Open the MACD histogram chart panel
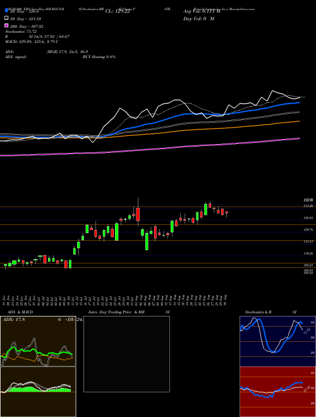 [38, 392]
